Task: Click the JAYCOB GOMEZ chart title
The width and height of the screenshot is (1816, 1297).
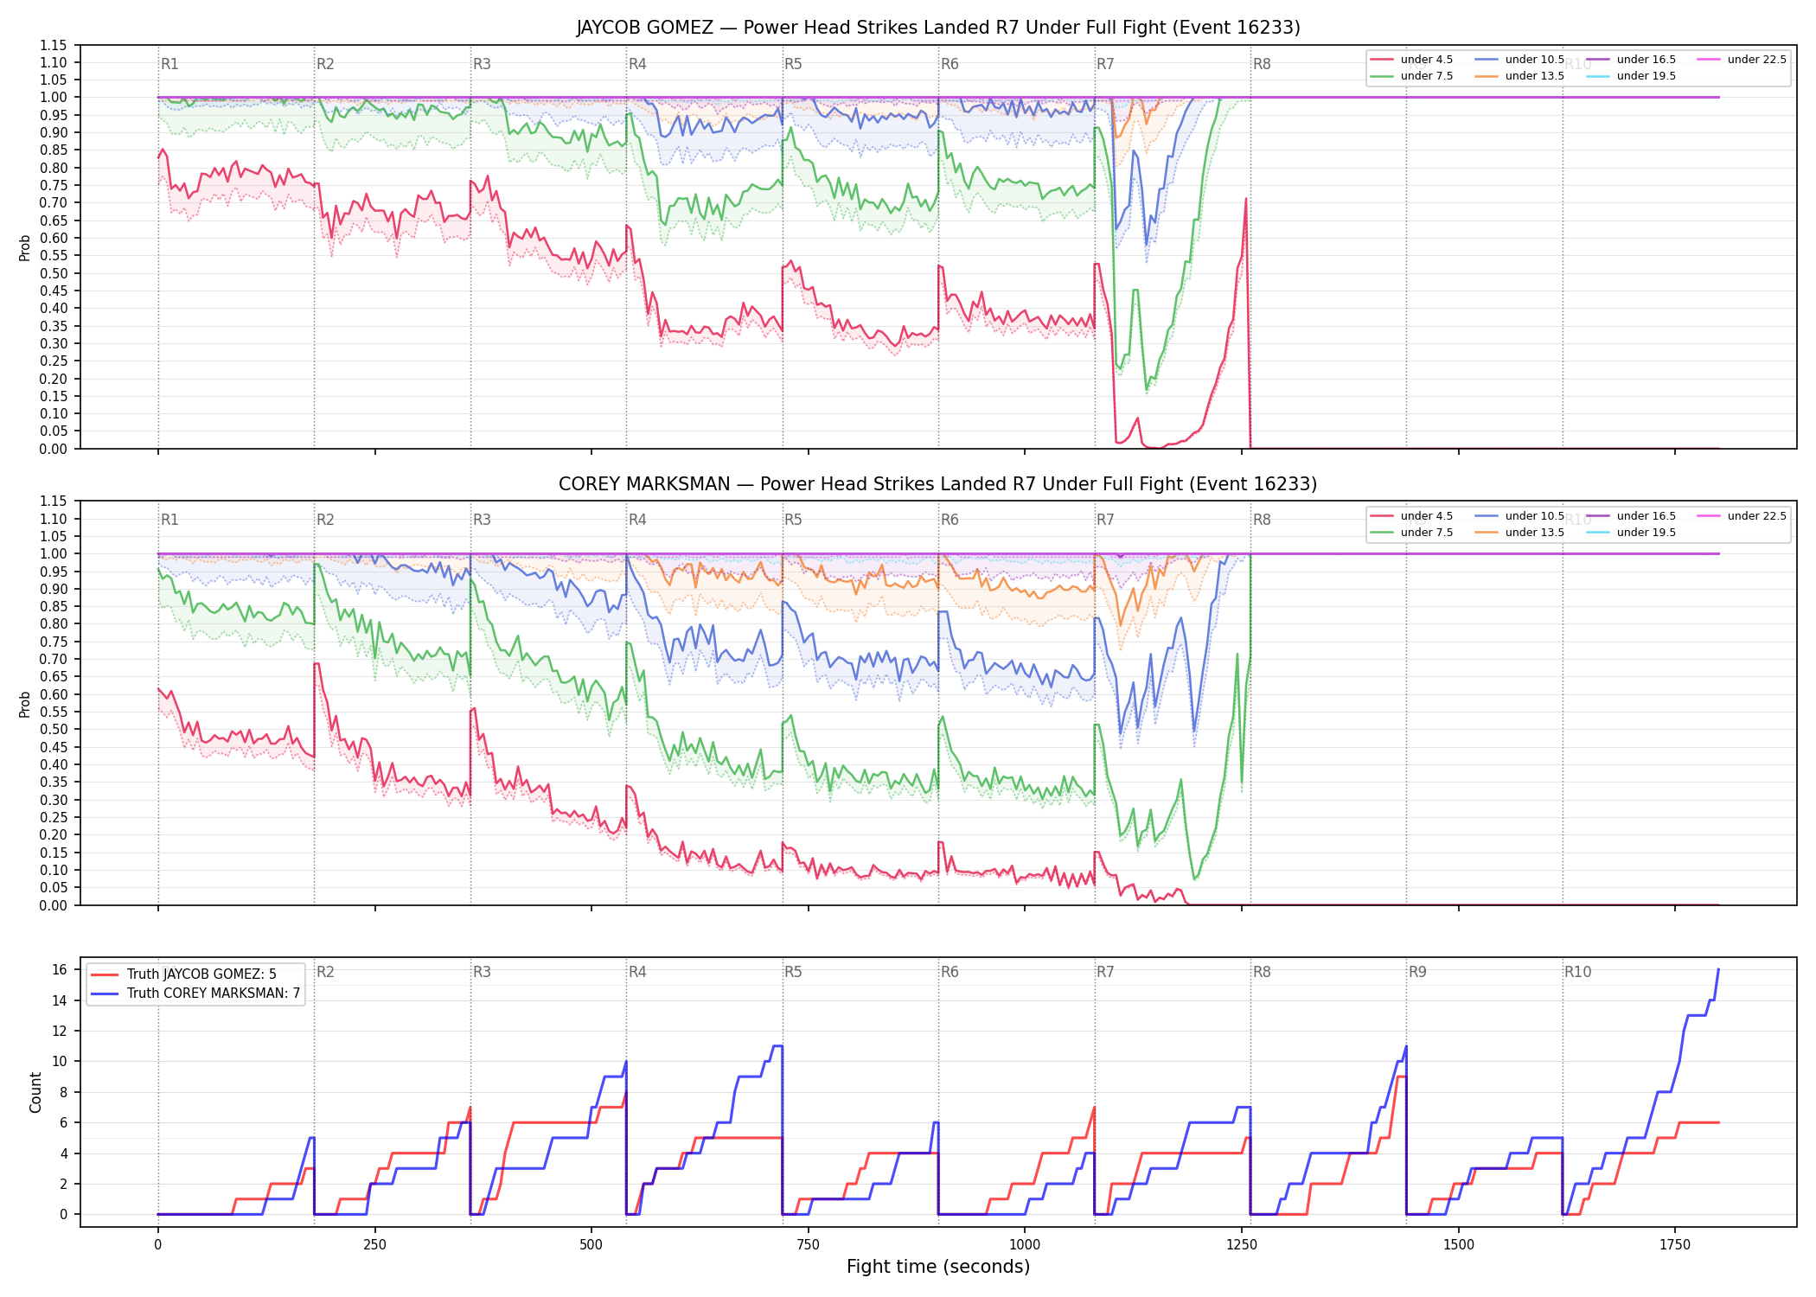Action: 938,28
